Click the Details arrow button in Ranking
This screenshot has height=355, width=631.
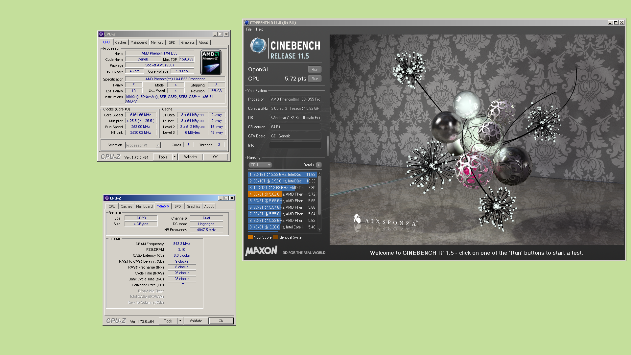pyautogui.click(x=318, y=165)
